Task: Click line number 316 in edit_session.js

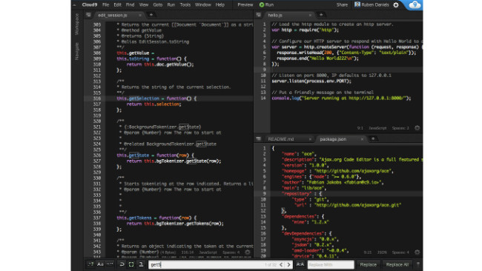Action: (97, 98)
